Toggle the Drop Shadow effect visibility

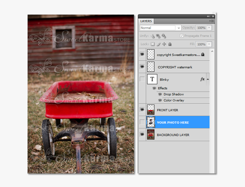click(160, 94)
